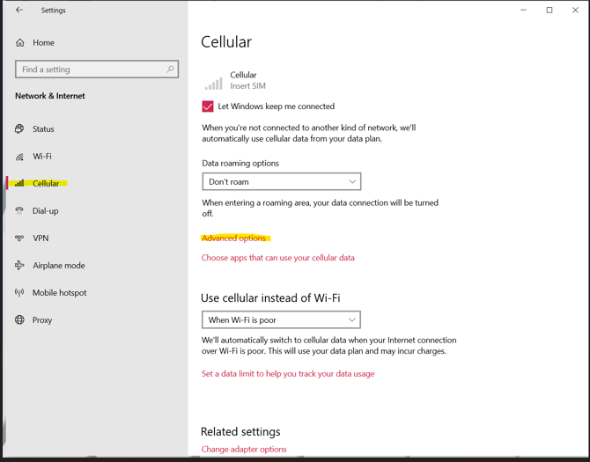Open Mobile hotspot via antenna icon
Viewport: 590px width, 462px height.
(x=19, y=292)
